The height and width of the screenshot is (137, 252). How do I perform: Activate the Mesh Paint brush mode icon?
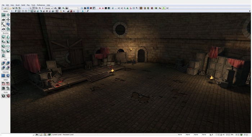point(3,24)
